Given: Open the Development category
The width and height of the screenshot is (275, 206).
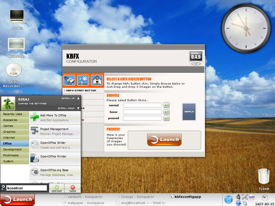Looking at the screenshot, I should pyautogui.click(x=15, y=149).
